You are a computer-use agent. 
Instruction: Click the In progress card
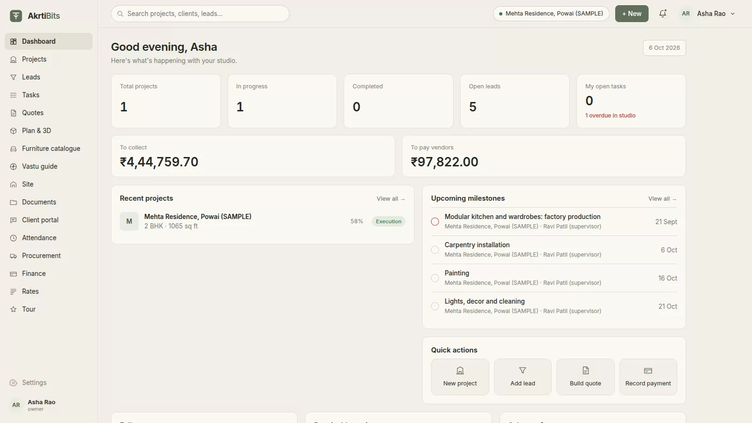tap(282, 101)
